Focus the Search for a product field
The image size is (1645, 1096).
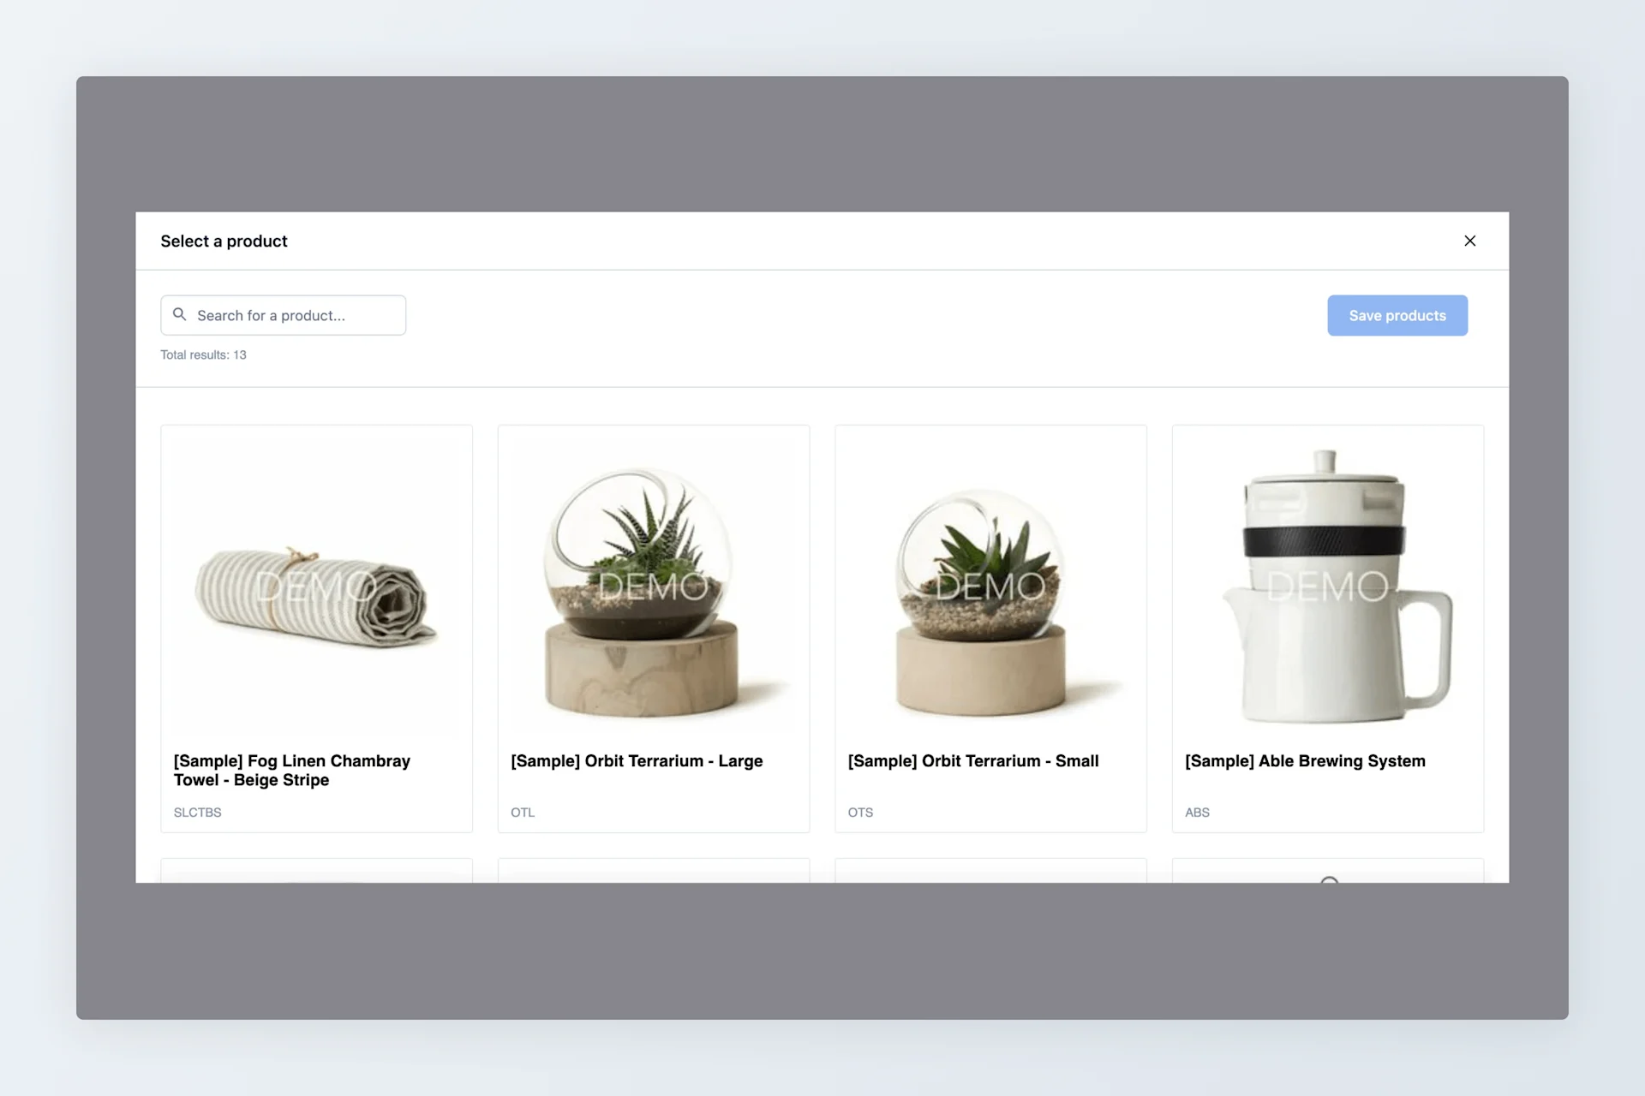point(283,315)
